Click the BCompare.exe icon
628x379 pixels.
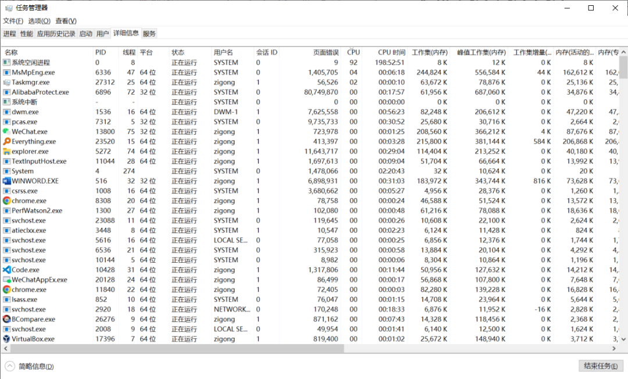(6, 319)
